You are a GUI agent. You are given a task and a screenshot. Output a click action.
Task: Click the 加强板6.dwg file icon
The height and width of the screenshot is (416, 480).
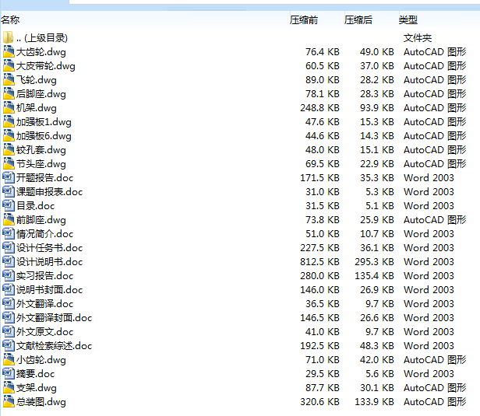[x=9, y=135]
